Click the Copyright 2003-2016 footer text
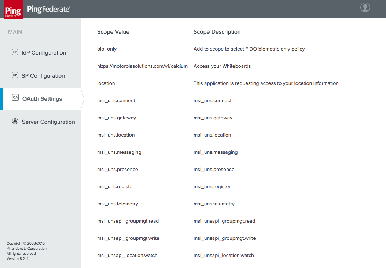This screenshot has height=268, width=386. click(x=26, y=243)
